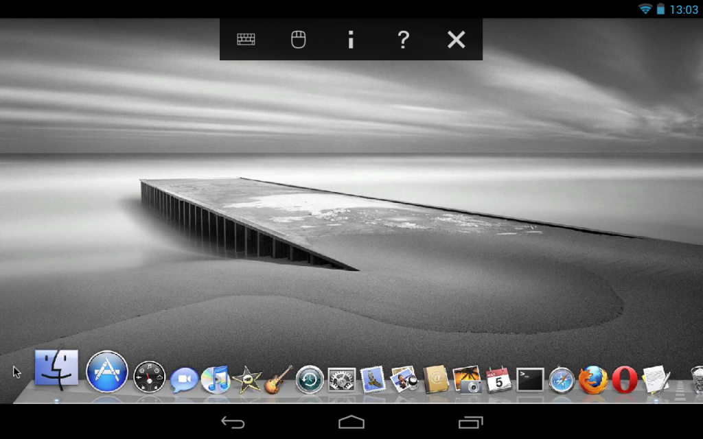Switch mouse input mode in VNC toolbar
The width and height of the screenshot is (703, 439).
298,39
